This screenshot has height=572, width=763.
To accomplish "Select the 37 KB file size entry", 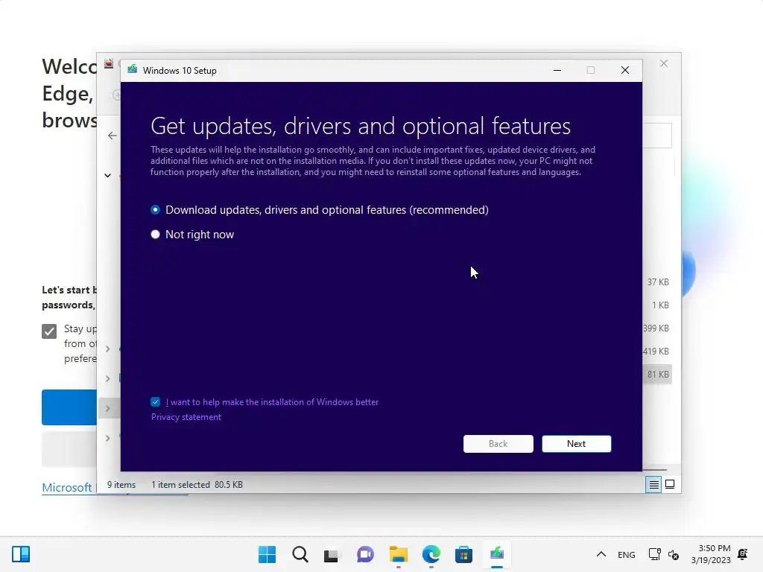I will coord(658,282).
